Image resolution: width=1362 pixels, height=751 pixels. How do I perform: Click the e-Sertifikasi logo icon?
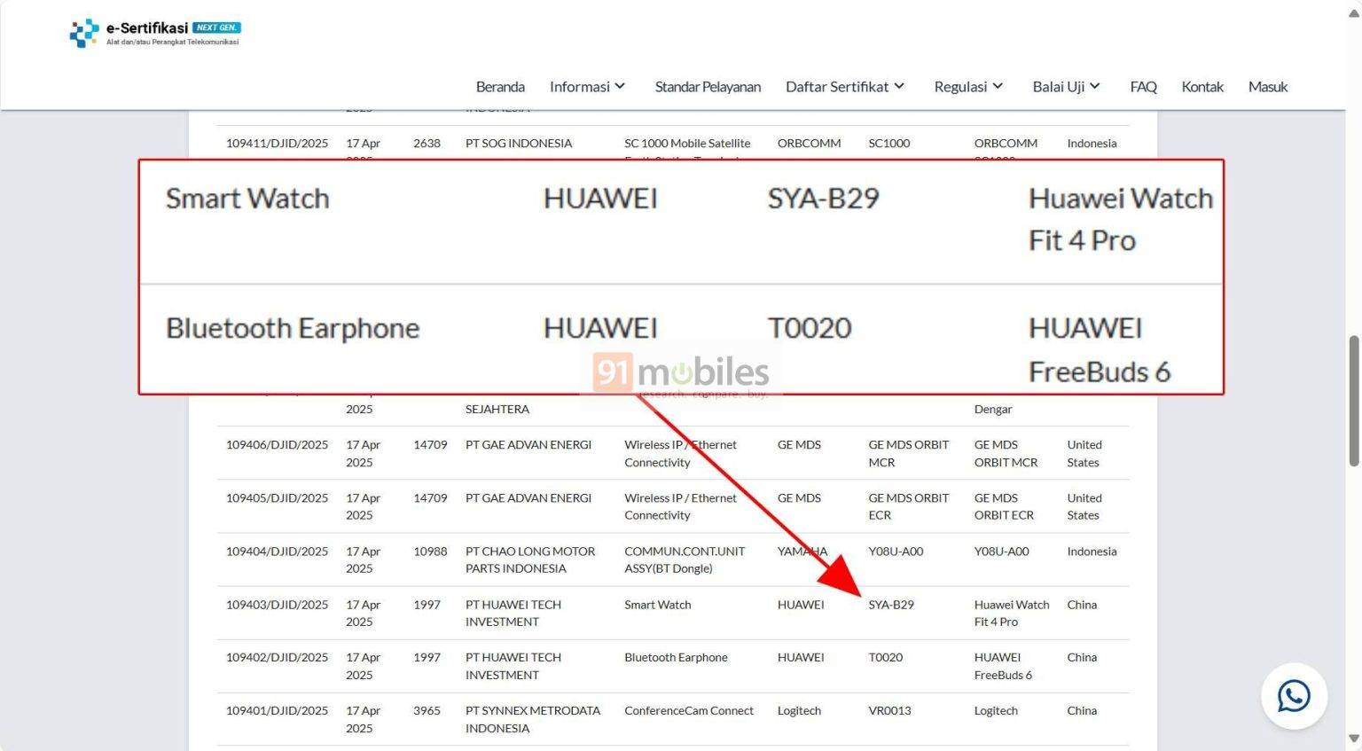82,33
